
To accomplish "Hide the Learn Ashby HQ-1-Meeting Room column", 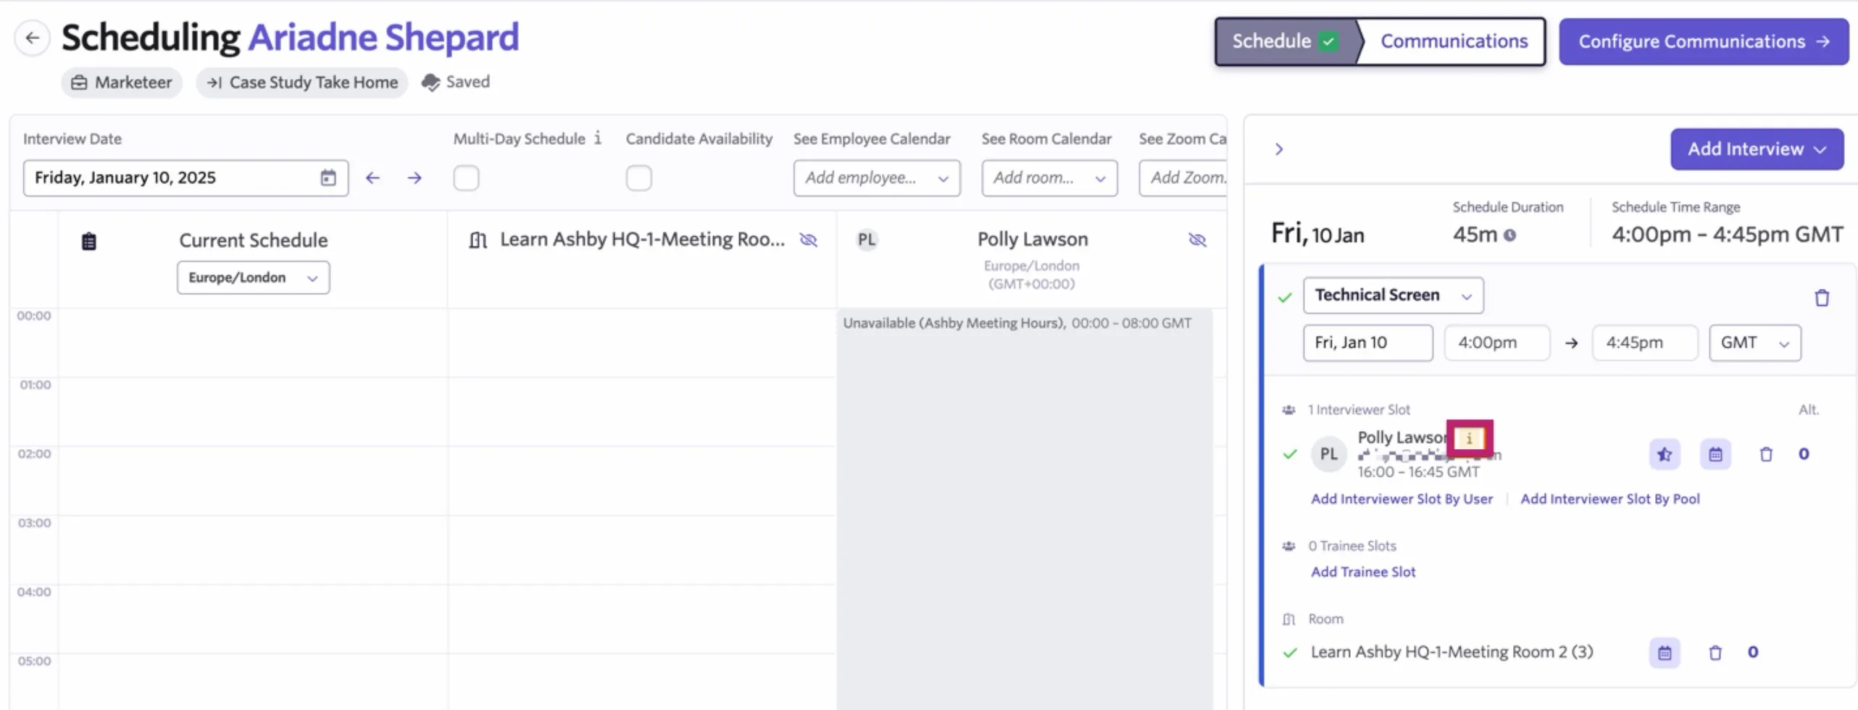I will point(809,240).
